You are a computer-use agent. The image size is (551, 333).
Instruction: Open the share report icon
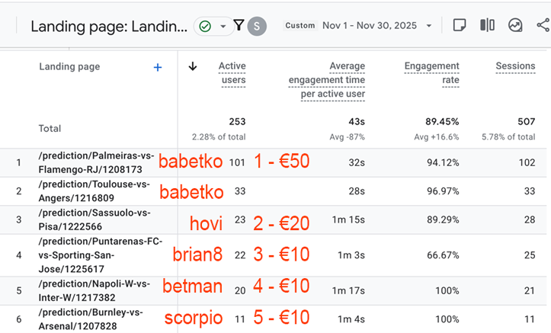(x=543, y=25)
